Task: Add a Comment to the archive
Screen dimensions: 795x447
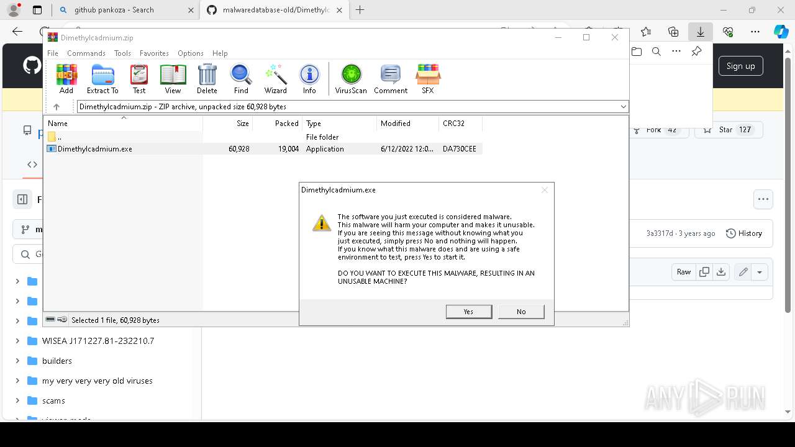Action: [x=391, y=79]
